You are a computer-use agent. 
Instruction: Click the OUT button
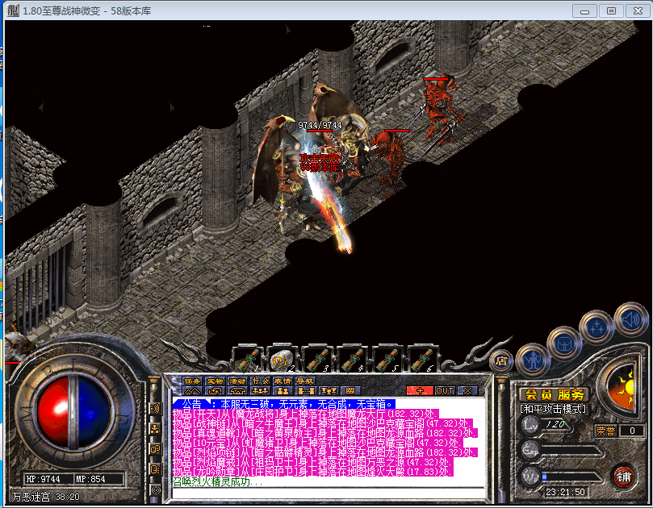pos(445,390)
